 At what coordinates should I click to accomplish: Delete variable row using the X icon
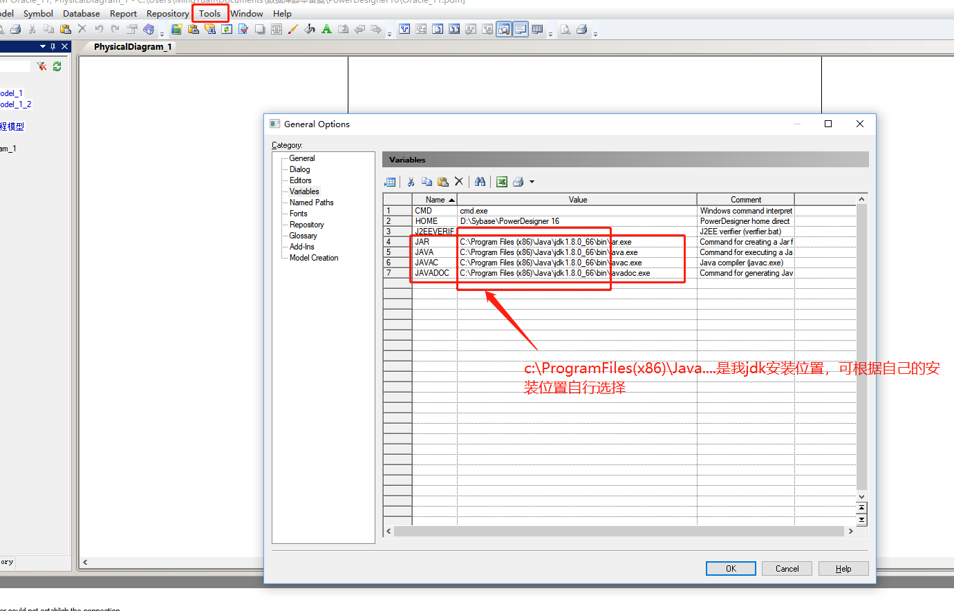(459, 181)
